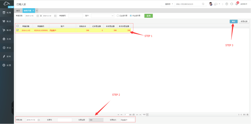Open the 设置 settings gear module
Viewport: 251px width, 124px height.
pos(7,65)
